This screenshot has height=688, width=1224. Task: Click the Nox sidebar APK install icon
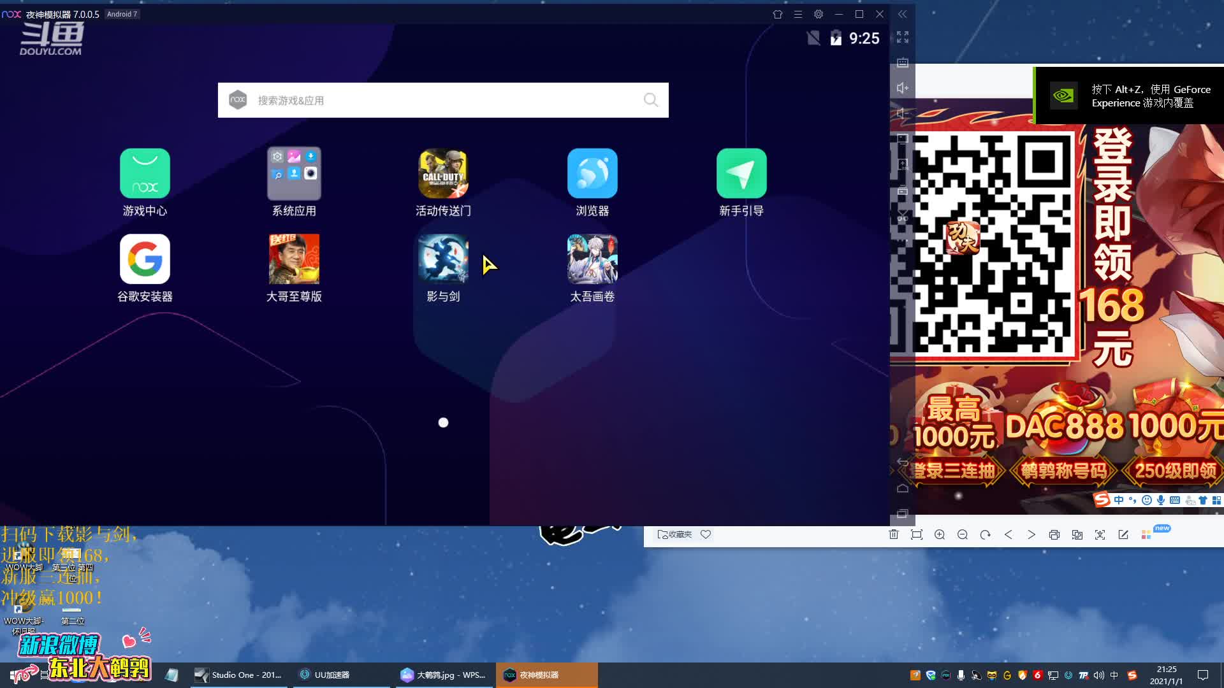(x=902, y=164)
